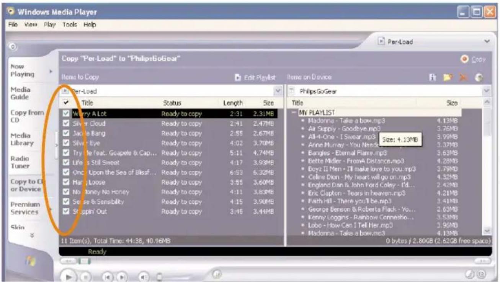The image size is (500, 282).
Task: Click the device icon beside PhilipsGoGear
Action: tap(292, 91)
